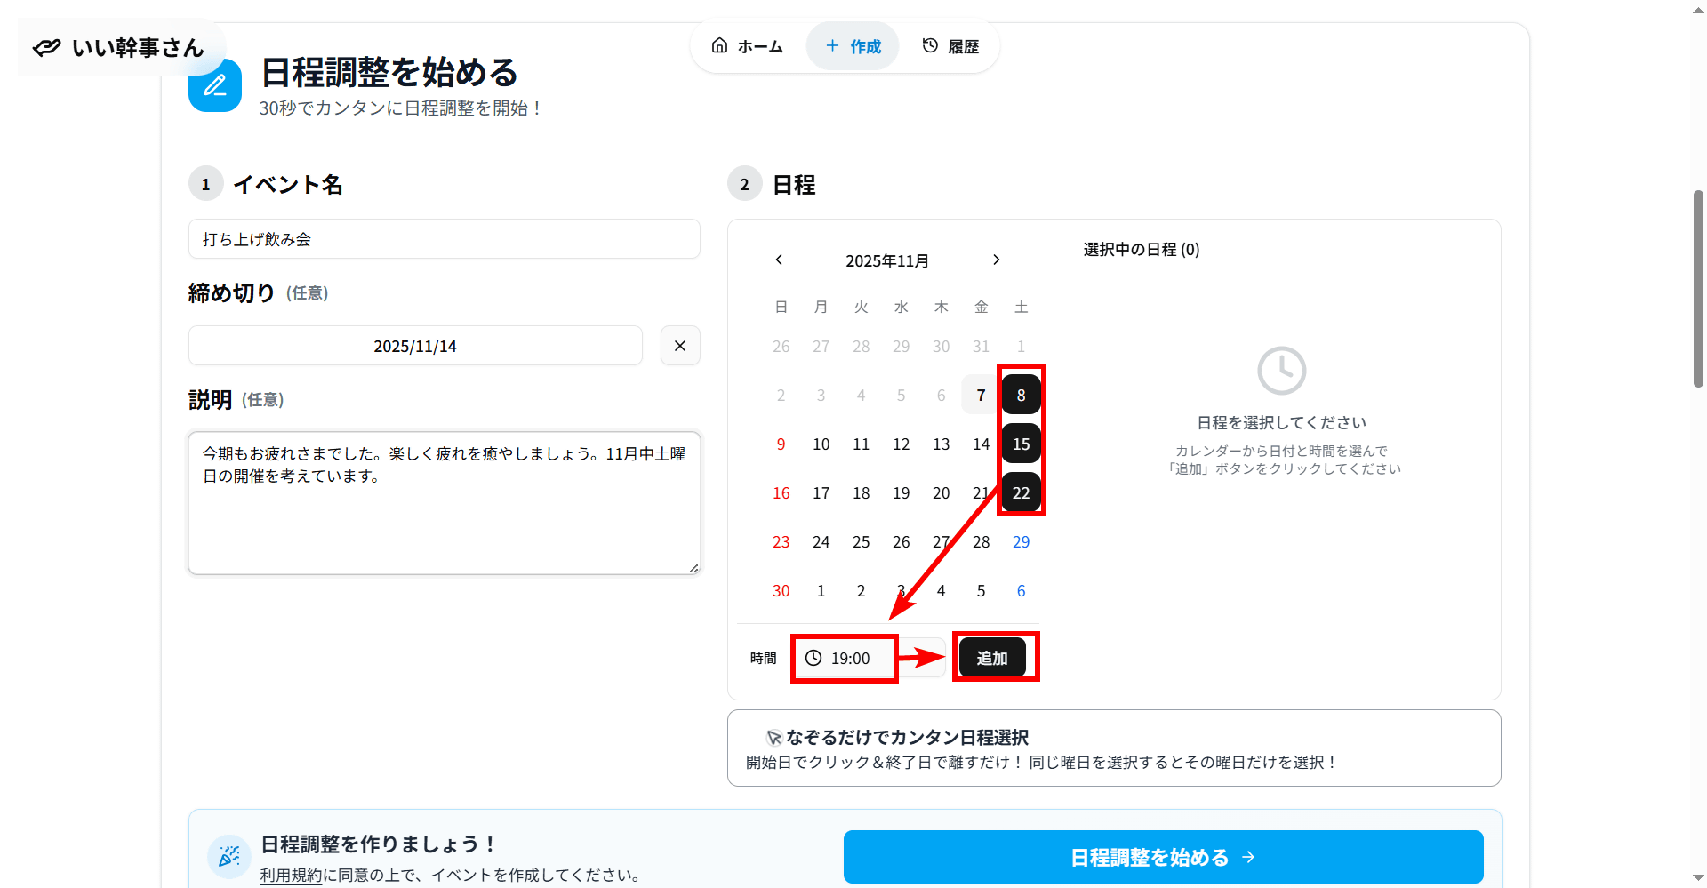This screenshot has width=1707, height=888.
Task: Go to previous month in calendar
Action: (779, 260)
